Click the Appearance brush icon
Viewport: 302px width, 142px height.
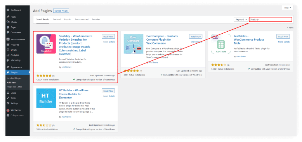click(x=8, y=67)
